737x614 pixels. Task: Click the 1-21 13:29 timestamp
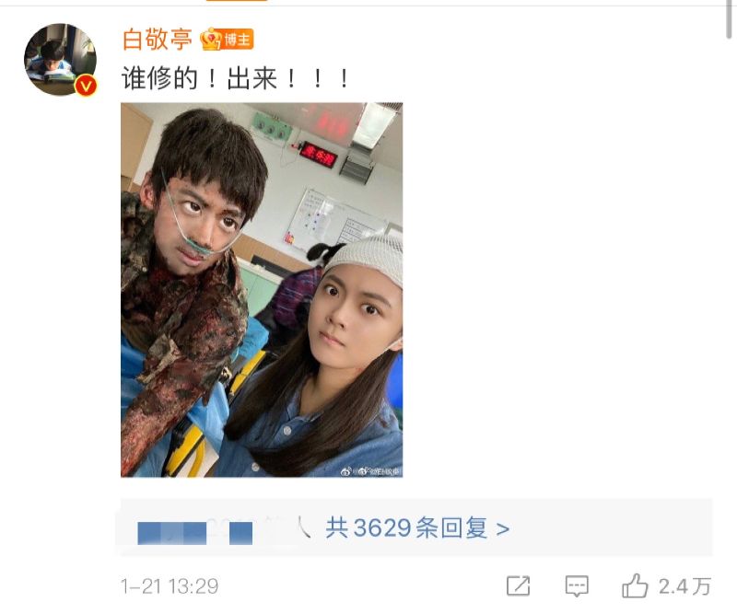pyautogui.click(x=170, y=586)
